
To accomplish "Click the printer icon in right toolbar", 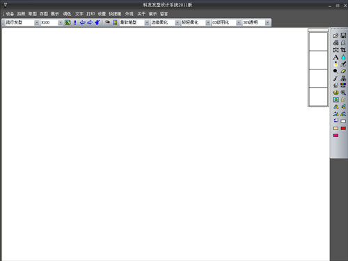I will coord(335,42).
